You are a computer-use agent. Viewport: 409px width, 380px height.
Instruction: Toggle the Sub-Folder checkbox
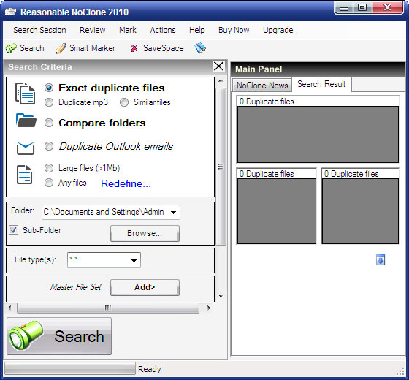coord(14,230)
